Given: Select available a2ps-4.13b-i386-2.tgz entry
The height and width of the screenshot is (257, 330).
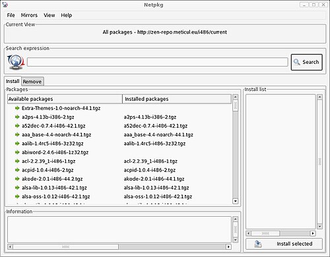Looking at the screenshot, I should pos(48,117).
